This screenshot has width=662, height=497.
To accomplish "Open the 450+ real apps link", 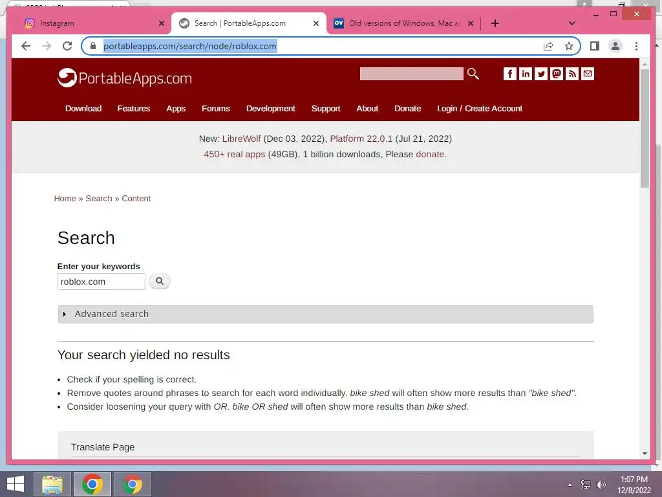I will coord(234,154).
